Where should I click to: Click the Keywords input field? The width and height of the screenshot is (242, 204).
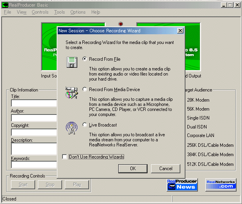34,165
